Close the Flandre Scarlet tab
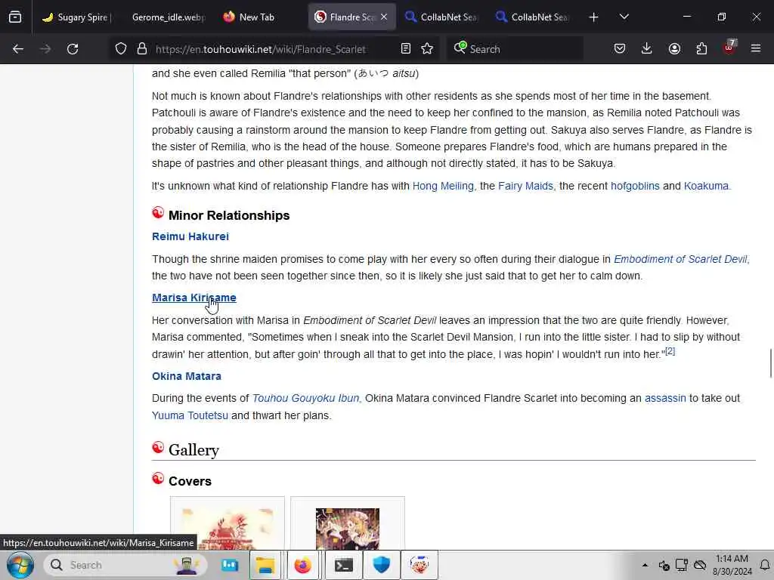The width and height of the screenshot is (774, 580). click(x=384, y=17)
